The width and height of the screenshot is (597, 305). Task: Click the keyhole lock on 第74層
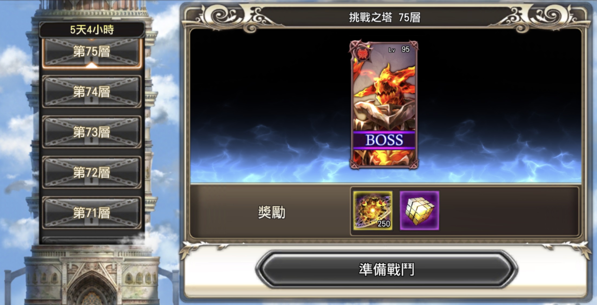[x=92, y=99]
